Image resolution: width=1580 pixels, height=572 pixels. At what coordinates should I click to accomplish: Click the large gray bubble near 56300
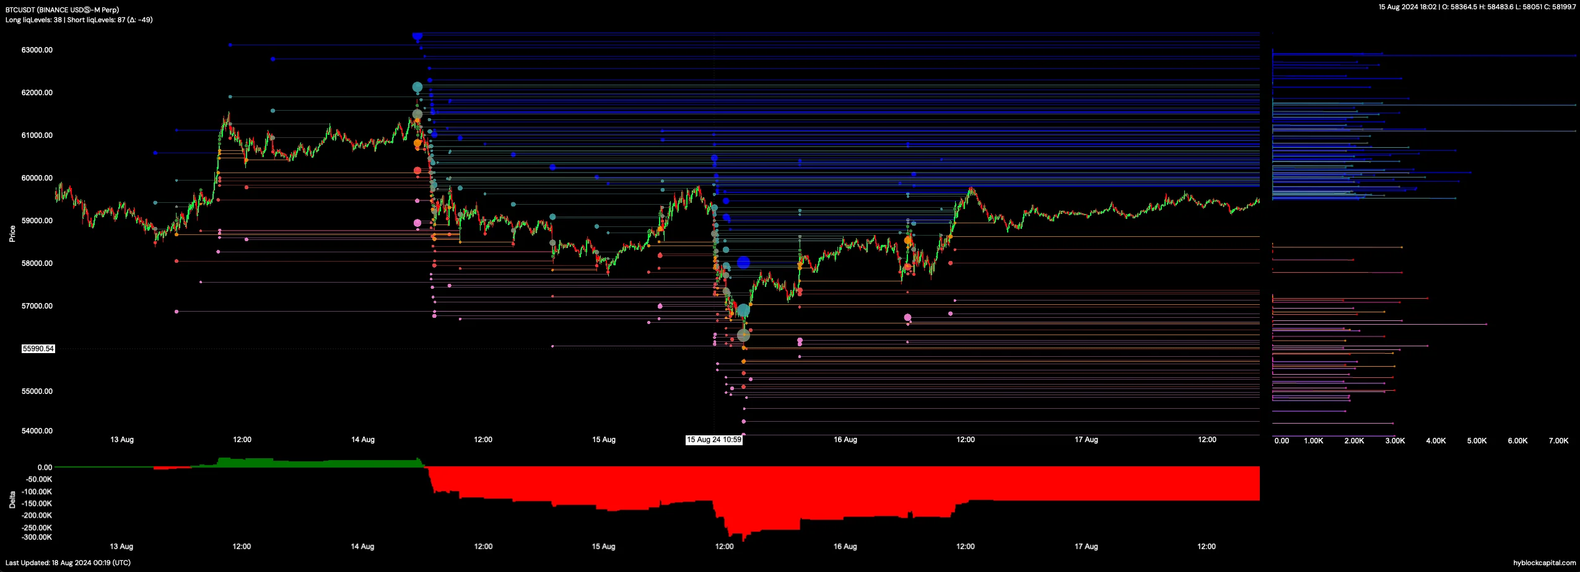point(743,335)
